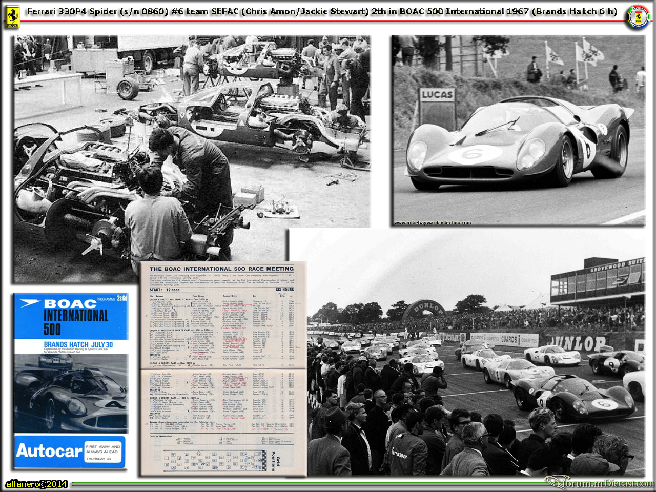Click the 'PROGRAMME 2s 6d' price text
The image size is (656, 492).
coord(112,298)
